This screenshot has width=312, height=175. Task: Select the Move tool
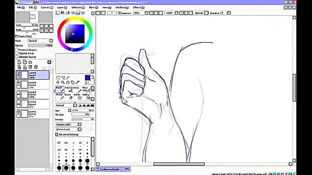(x=58, y=82)
